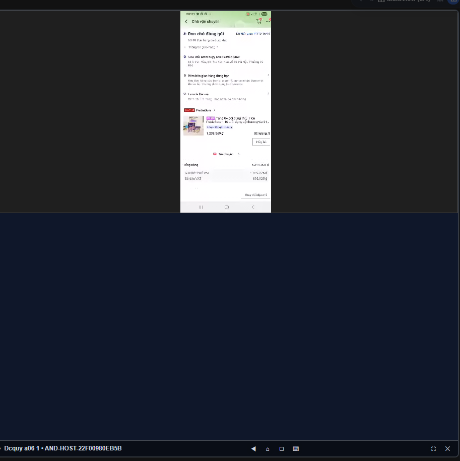Expand the Lazada Bảo vệ row chevron
The image size is (460, 461).
click(x=269, y=94)
